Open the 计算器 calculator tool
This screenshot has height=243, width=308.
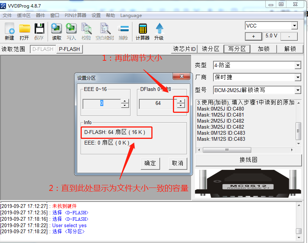point(143,31)
